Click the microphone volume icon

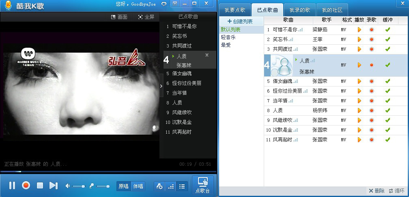click(x=92, y=186)
